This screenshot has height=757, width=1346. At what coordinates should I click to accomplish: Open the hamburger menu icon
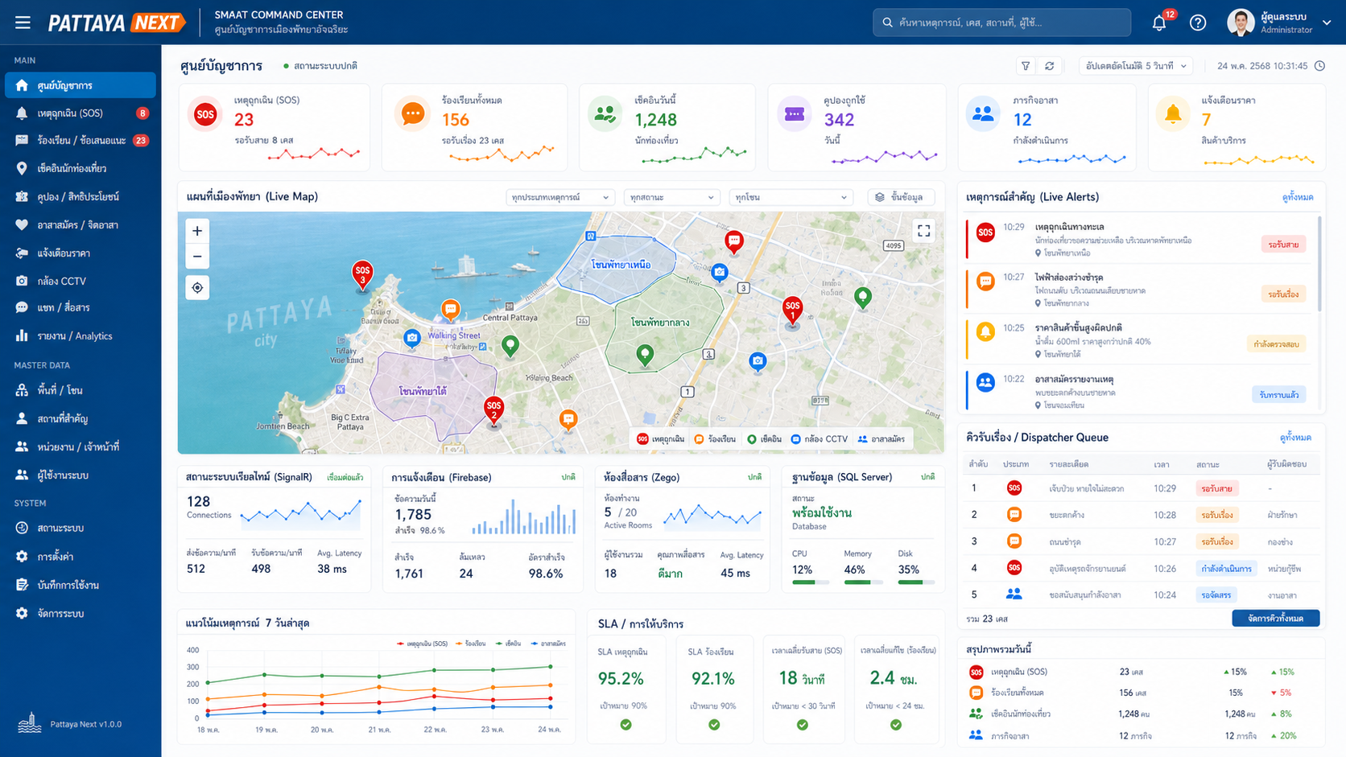click(23, 23)
